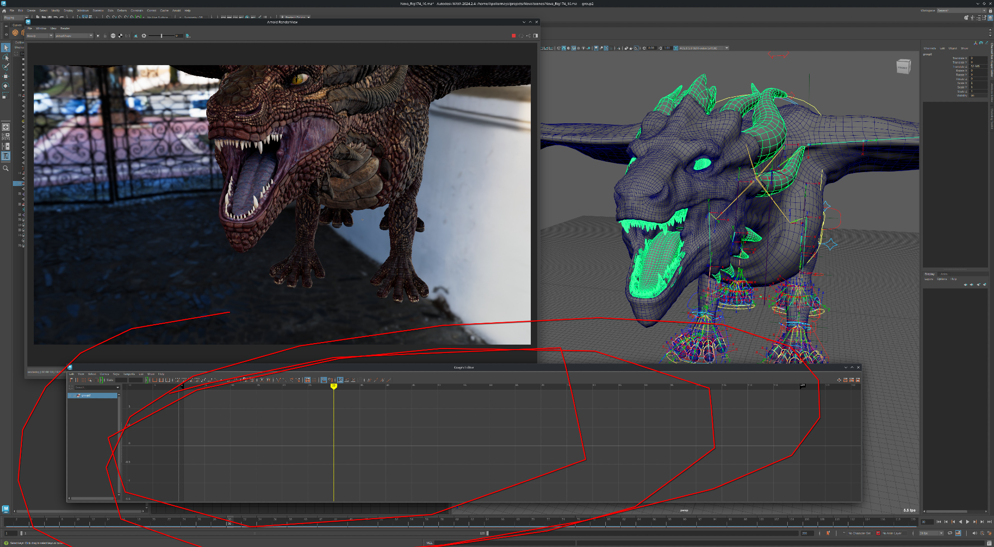Image resolution: width=994 pixels, height=547 pixels.
Task: Click the Home icon in menu bar
Action: 4,10
